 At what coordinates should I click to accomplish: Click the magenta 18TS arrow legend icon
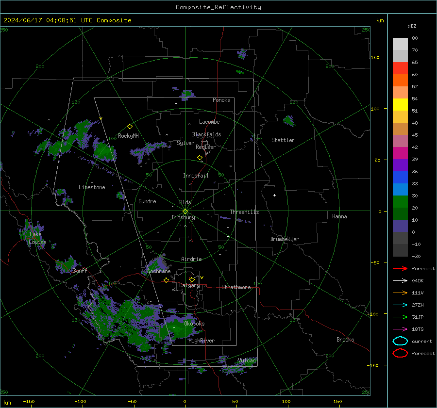pos(400,329)
